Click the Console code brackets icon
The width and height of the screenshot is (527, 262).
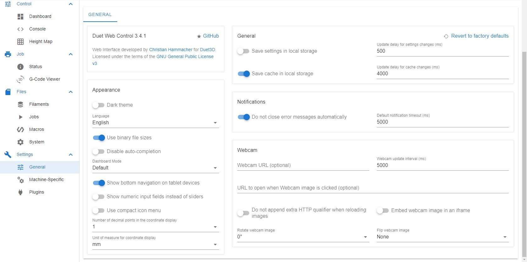20,29
